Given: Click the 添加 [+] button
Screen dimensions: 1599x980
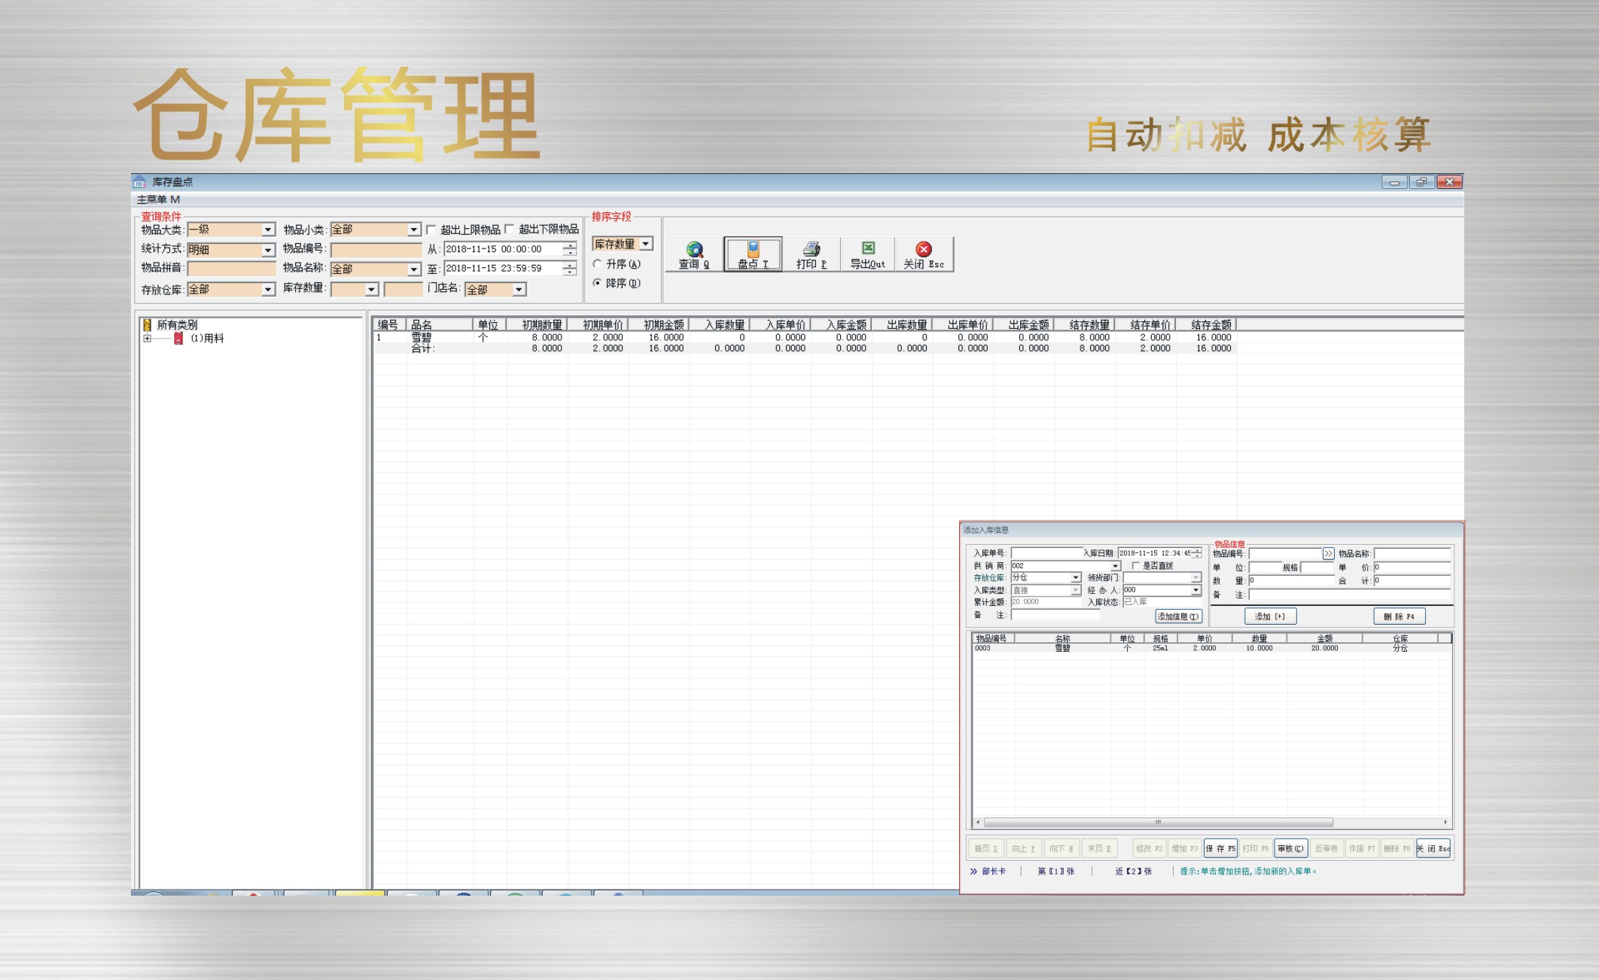Looking at the screenshot, I should [1270, 616].
